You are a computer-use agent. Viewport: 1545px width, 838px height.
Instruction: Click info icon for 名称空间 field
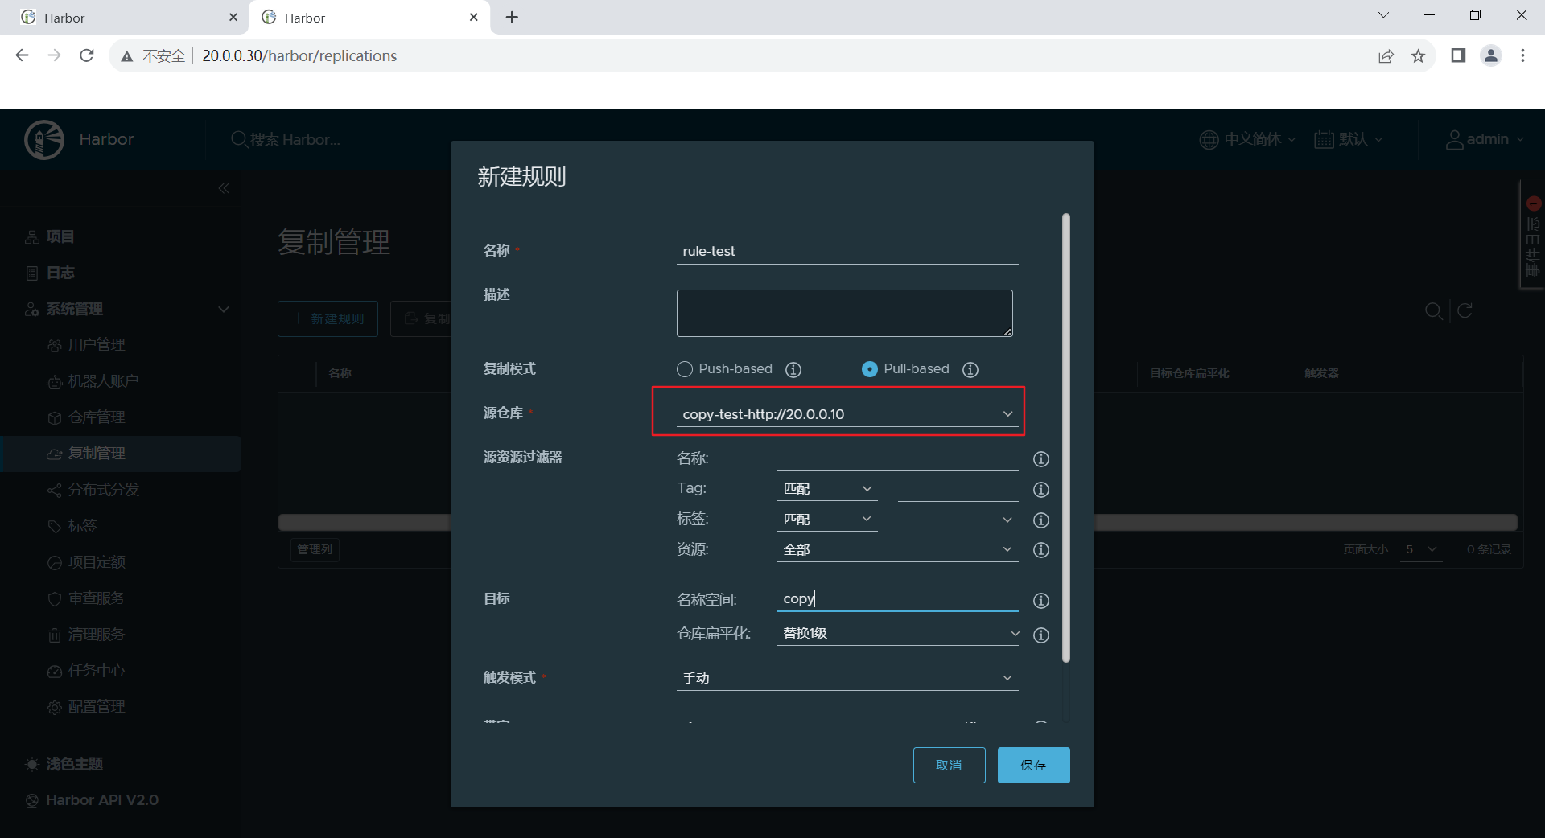[x=1041, y=601]
